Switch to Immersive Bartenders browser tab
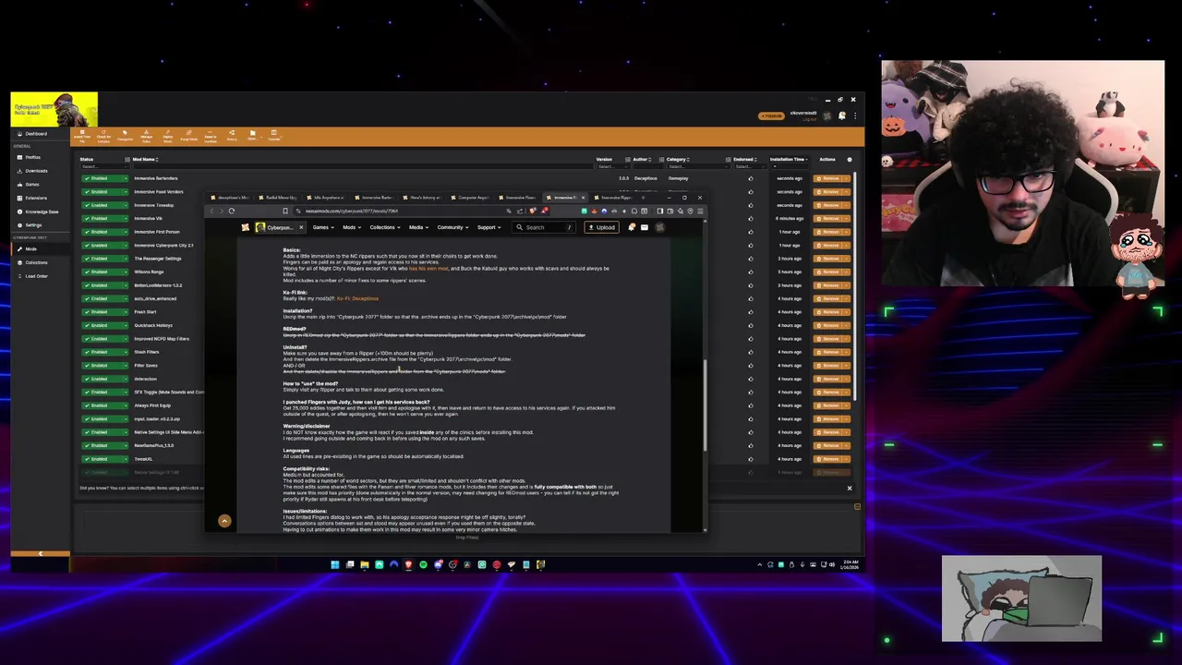 (376, 198)
